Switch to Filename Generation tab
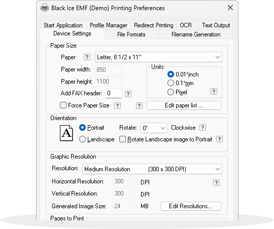Image resolution: width=274 pixels, height=229 pixels. click(x=196, y=34)
